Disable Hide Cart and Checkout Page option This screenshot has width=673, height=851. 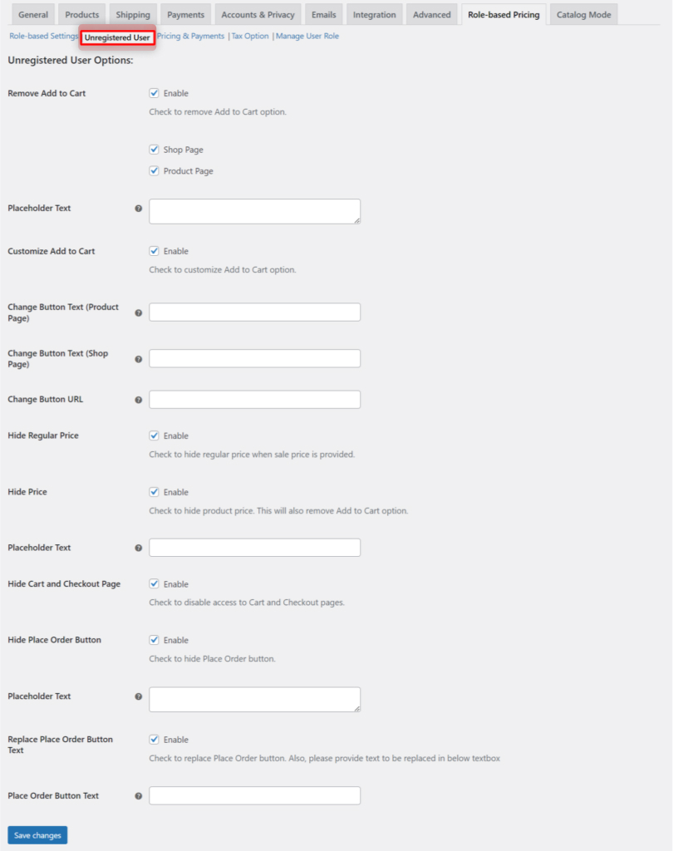(154, 583)
